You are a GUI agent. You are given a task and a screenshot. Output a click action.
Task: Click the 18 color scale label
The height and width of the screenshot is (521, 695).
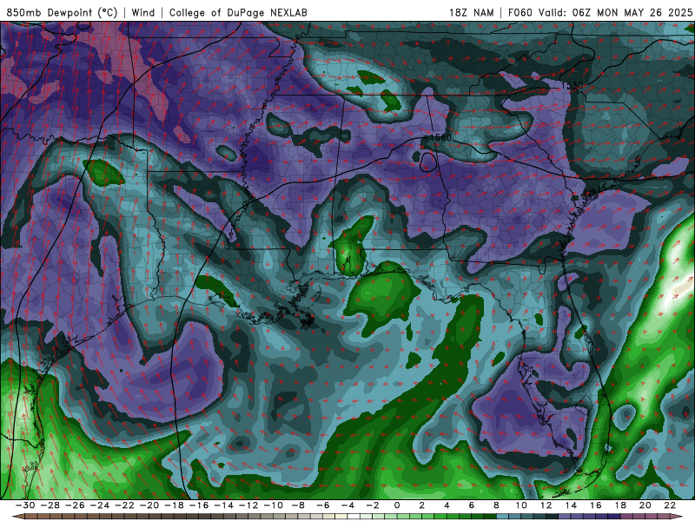[620, 505]
